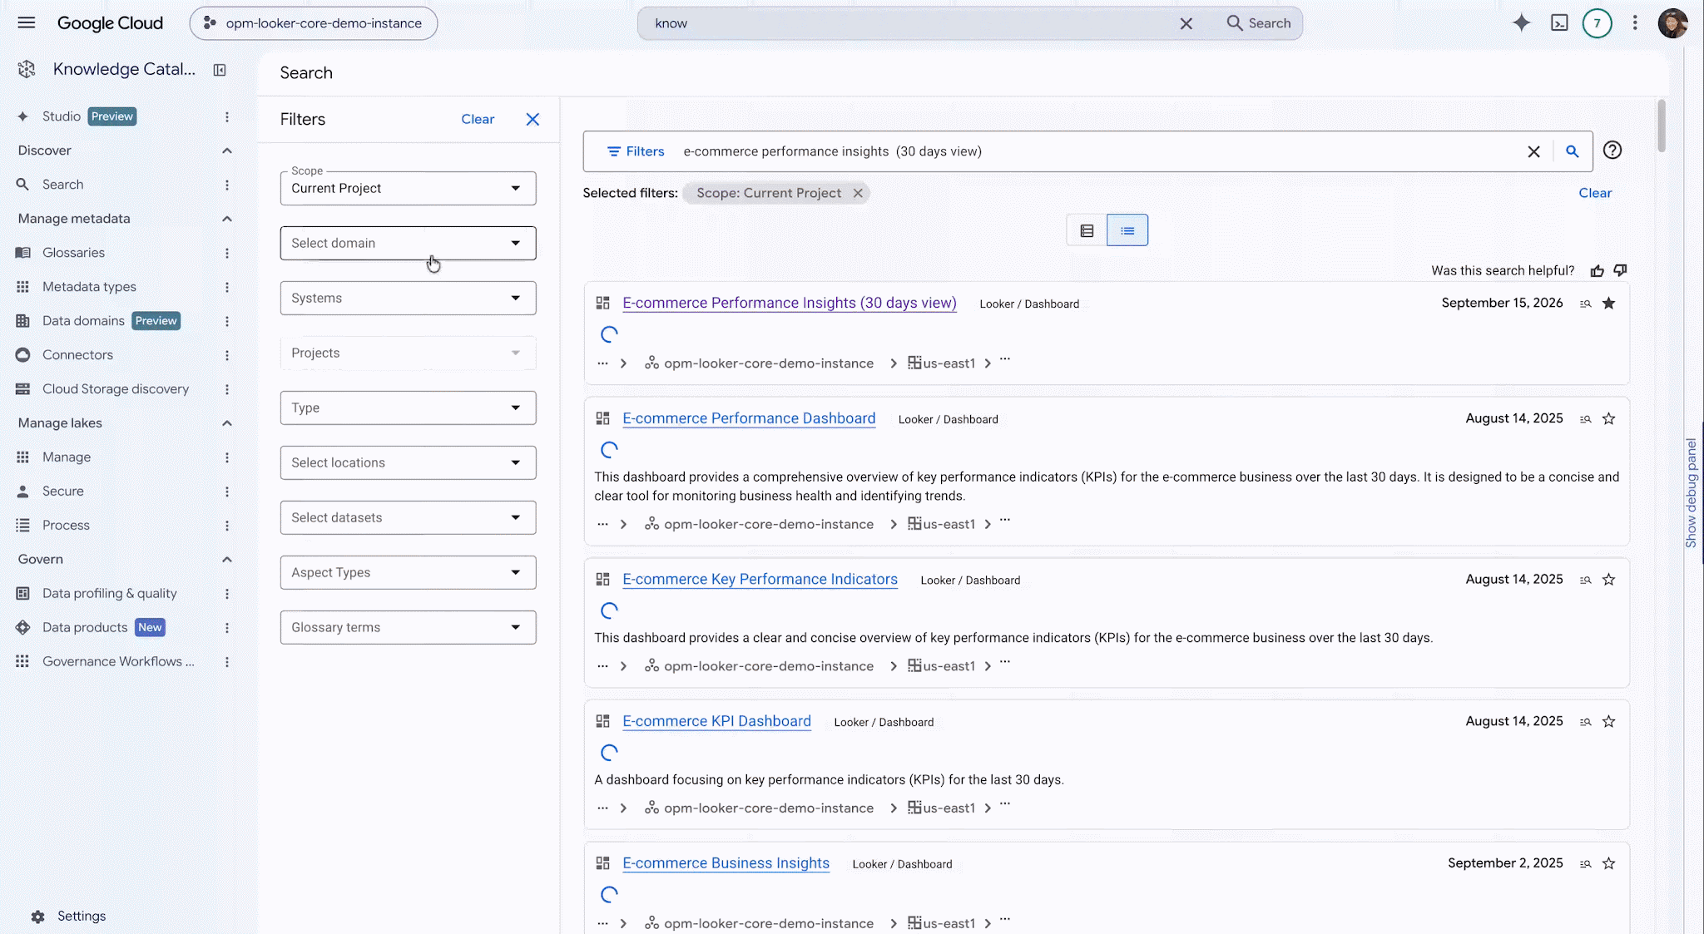Star the E-commerce Business Insights result

coord(1608,863)
